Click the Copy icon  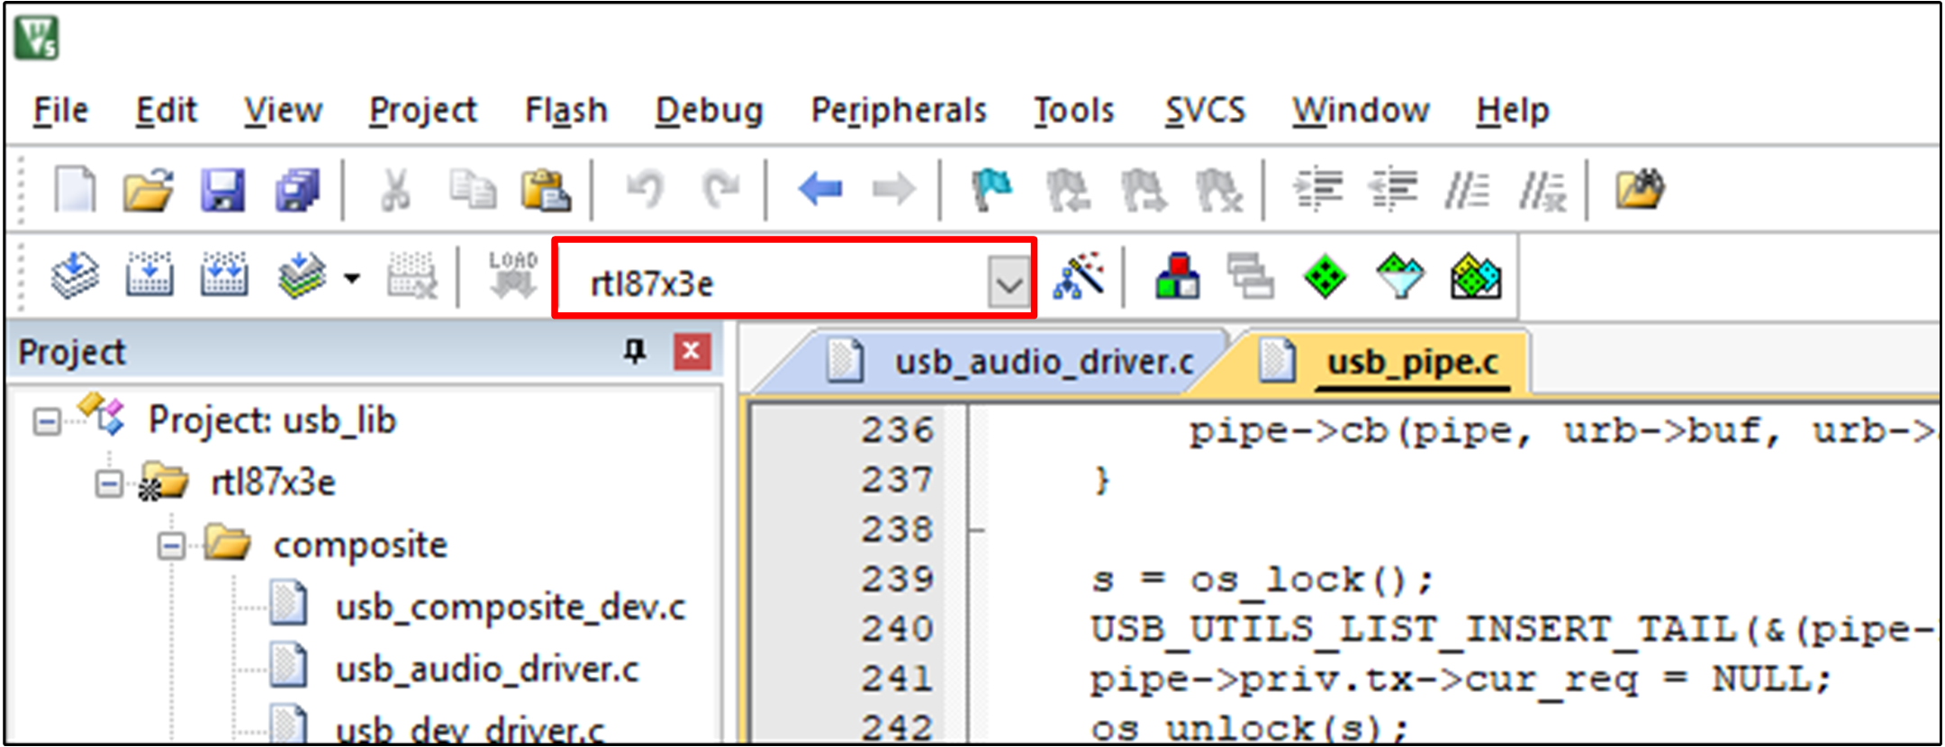click(472, 190)
